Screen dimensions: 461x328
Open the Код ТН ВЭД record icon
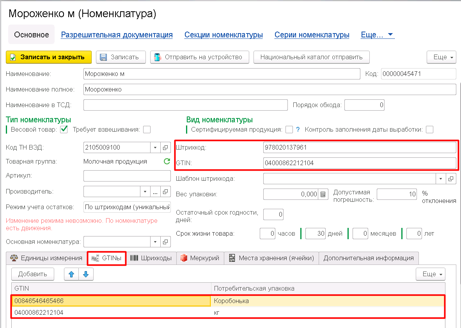click(165, 147)
